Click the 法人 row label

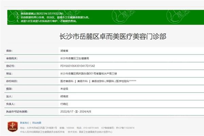click(x=10, y=97)
